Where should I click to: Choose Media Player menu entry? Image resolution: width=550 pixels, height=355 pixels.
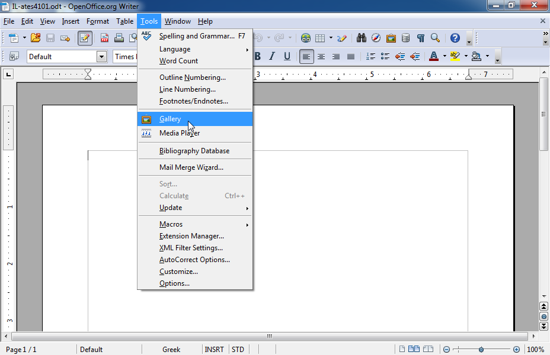pos(195,133)
